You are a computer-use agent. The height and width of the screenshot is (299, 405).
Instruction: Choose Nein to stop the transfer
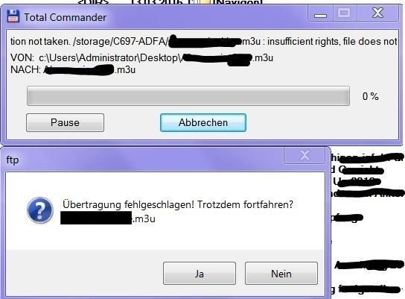(x=281, y=274)
